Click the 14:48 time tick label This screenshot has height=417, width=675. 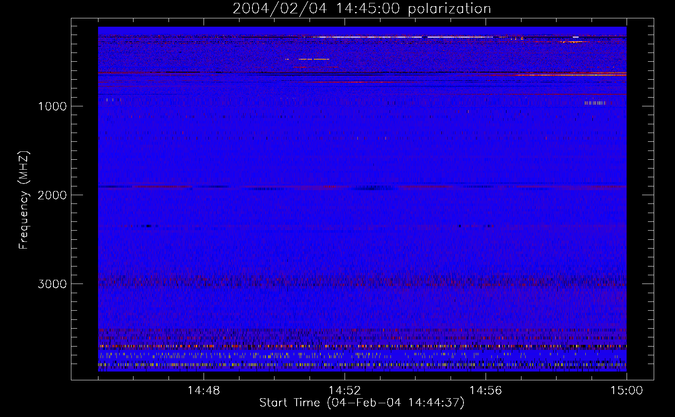click(204, 391)
